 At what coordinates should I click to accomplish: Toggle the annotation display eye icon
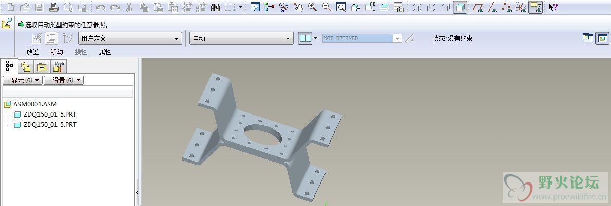(x=536, y=7)
